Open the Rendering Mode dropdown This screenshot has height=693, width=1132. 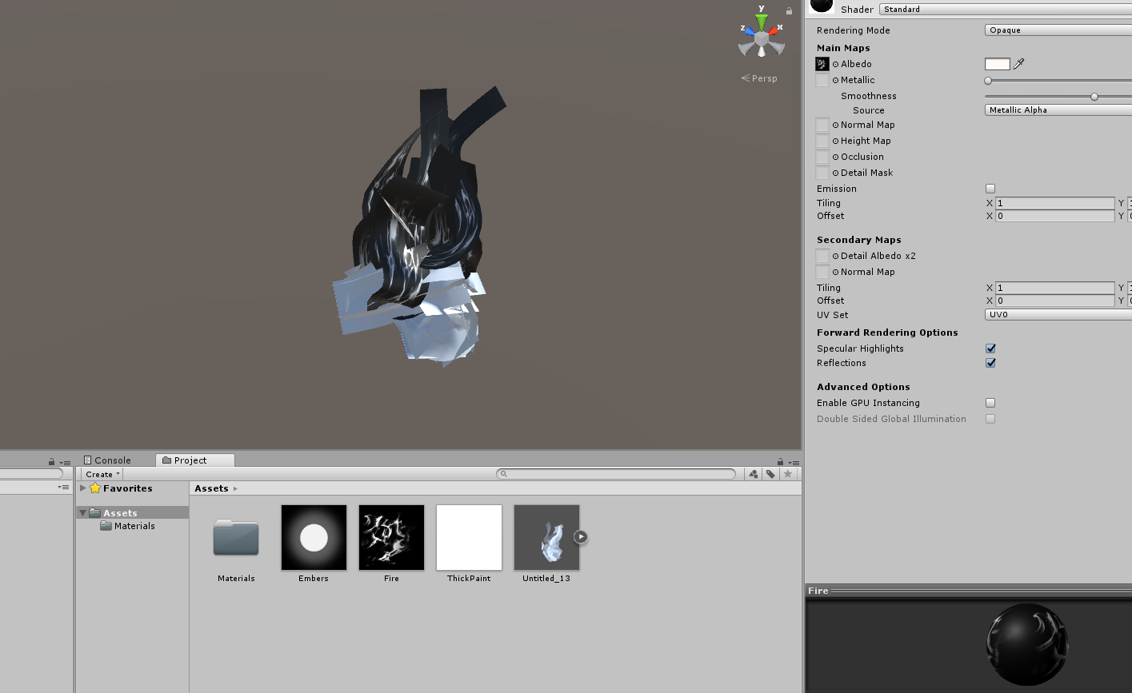pos(1056,30)
